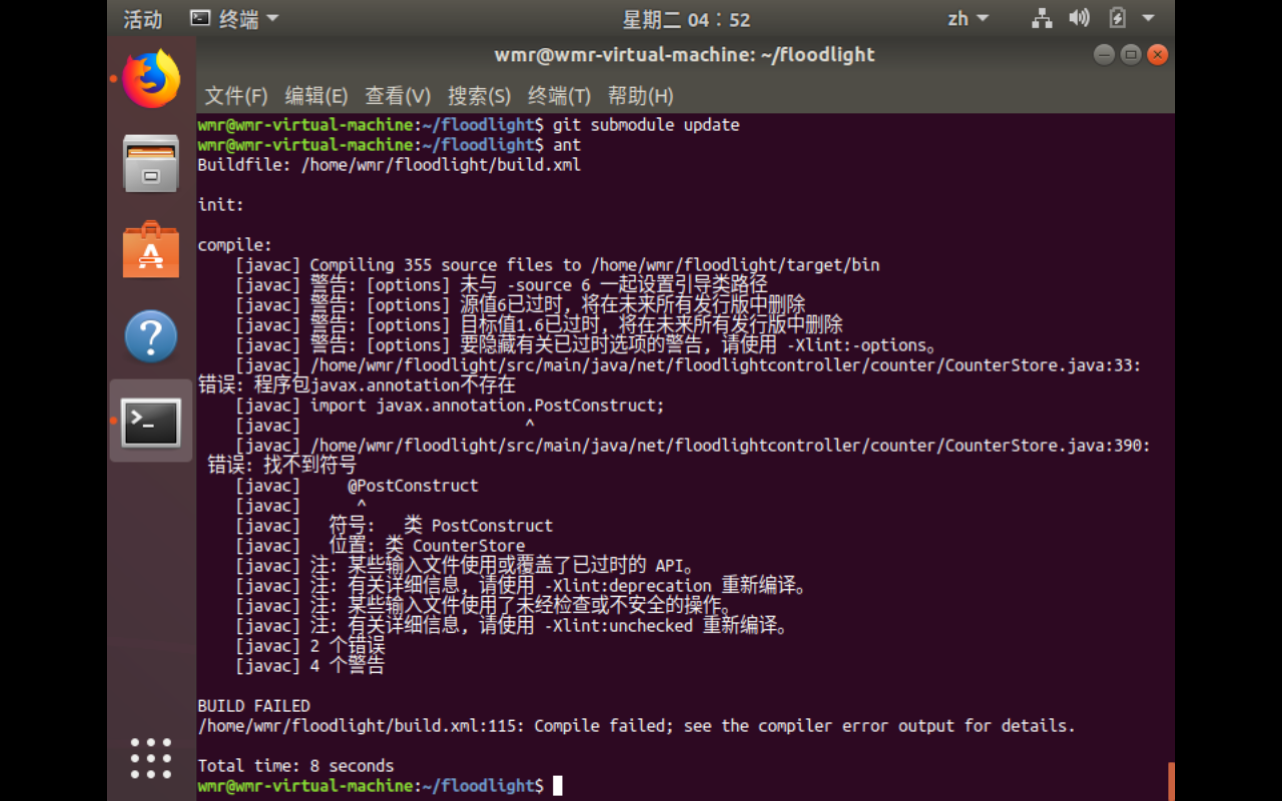
Task: Click the 'Buildfile: /home/wmr/floodlight/build.xml' line
Action: [390, 165]
